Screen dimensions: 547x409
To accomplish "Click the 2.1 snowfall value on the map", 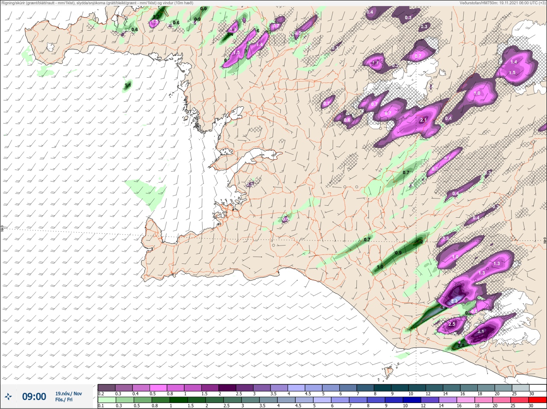I will [x=423, y=120].
